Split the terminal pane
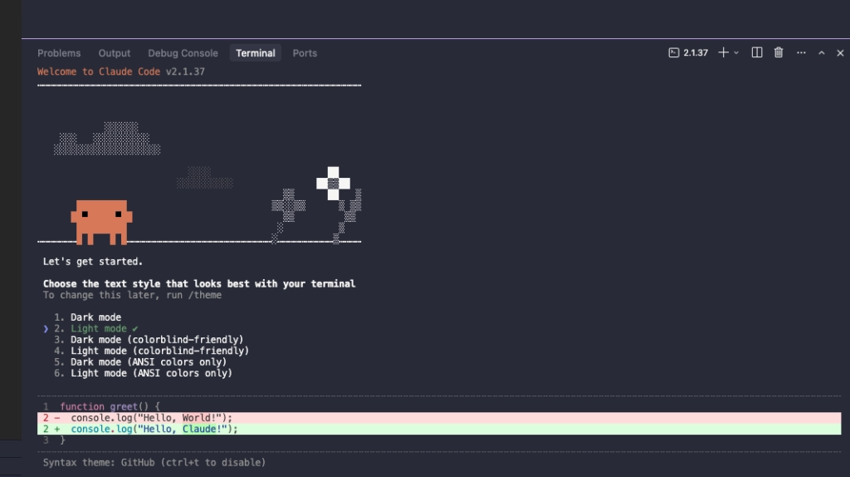 point(757,52)
